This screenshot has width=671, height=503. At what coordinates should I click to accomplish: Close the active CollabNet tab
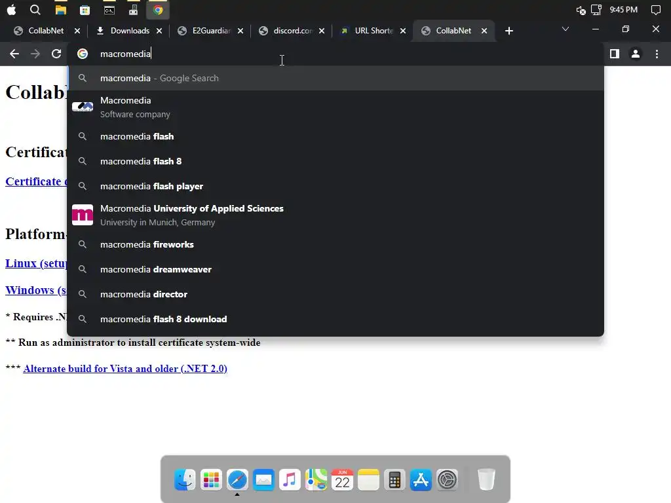[x=484, y=31]
